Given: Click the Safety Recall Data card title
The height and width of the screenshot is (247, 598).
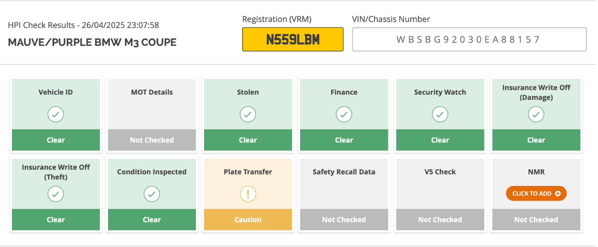Looking at the screenshot, I should (344, 172).
